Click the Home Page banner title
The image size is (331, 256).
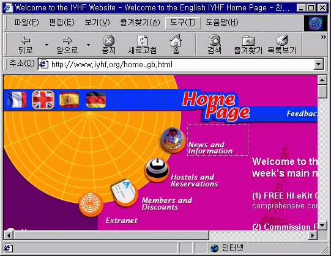point(216,108)
